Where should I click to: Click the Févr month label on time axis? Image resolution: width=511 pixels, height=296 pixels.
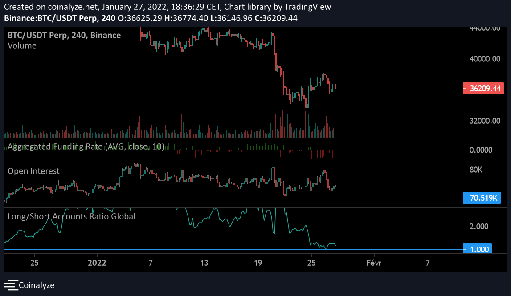point(373,263)
